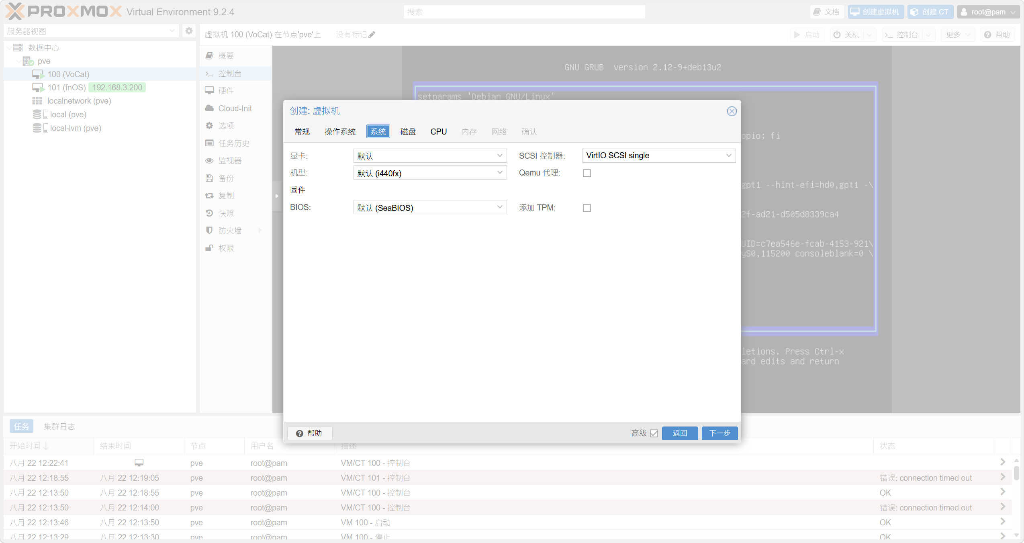The width and height of the screenshot is (1024, 543).
Task: Open server view settings gear
Action: tap(189, 31)
